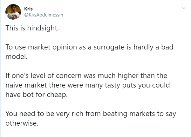Click the word "hardly" in tweet
This screenshot has height=137, width=191.
click(x=143, y=47)
